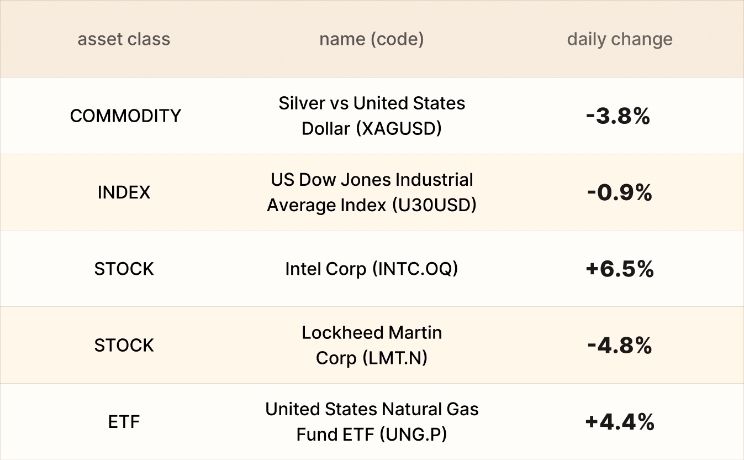Open Intel Corp (INTC.OQ) entry
This screenshot has width=744, height=460.
tap(372, 269)
